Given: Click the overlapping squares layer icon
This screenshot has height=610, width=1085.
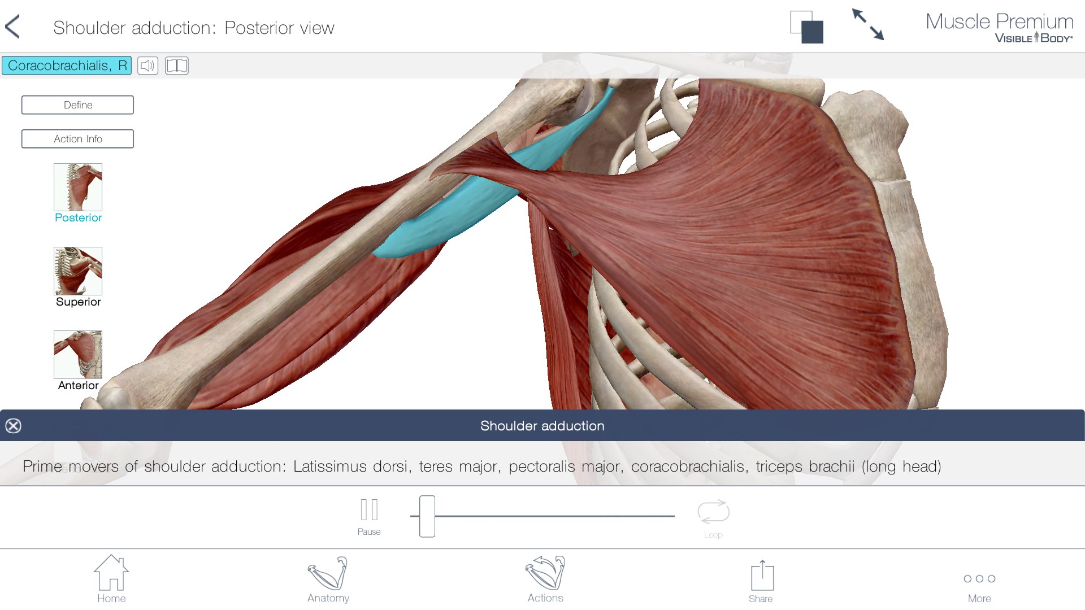Looking at the screenshot, I should click(x=806, y=27).
